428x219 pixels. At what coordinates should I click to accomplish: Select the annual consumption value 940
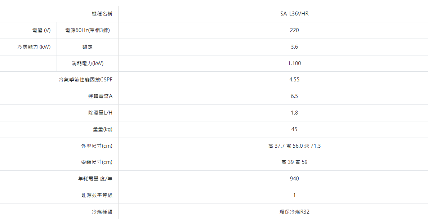pos(294,179)
